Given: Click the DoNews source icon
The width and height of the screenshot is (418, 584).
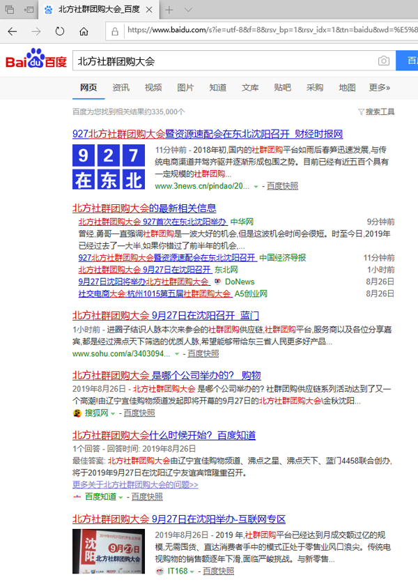Looking at the screenshot, I should [218, 282].
